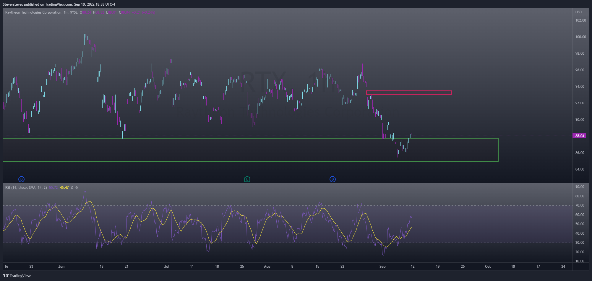Image resolution: width=592 pixels, height=281 pixels.
Task: Click the Jul label on time axis
Action: click(167, 267)
